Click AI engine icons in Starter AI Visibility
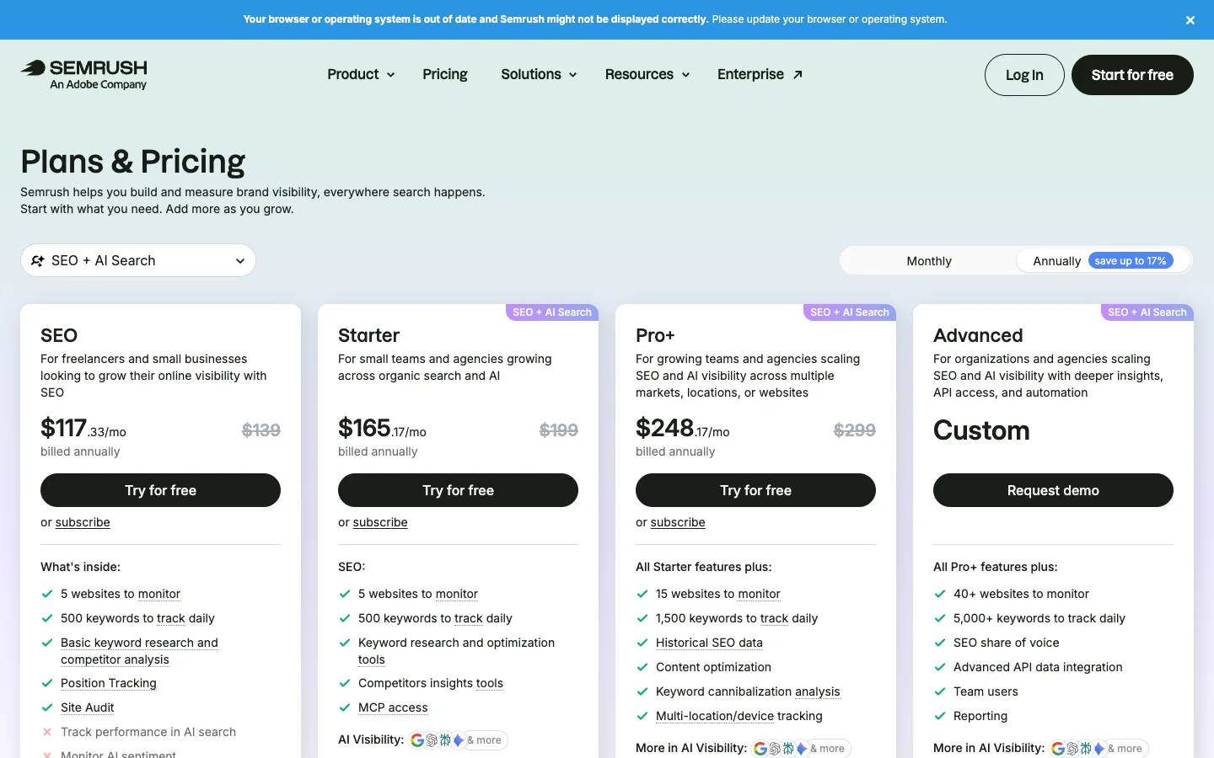The height and width of the screenshot is (758, 1214). (438, 740)
